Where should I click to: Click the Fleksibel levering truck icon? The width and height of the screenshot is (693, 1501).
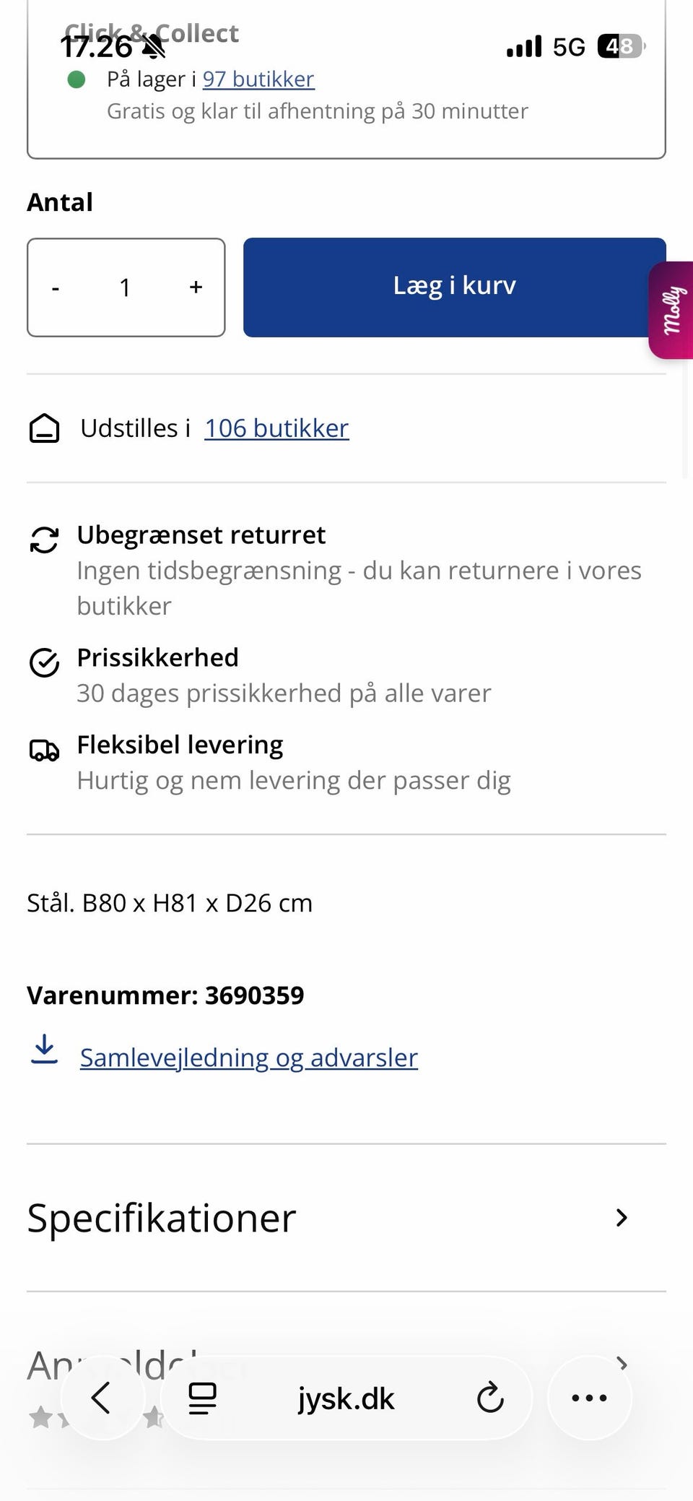point(44,751)
